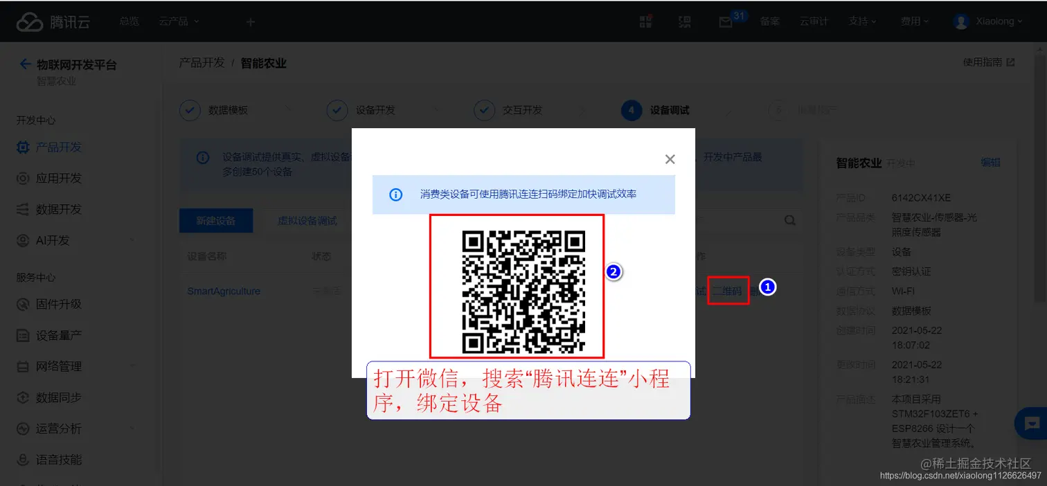Open 云审计 in top navigation

[x=814, y=21]
